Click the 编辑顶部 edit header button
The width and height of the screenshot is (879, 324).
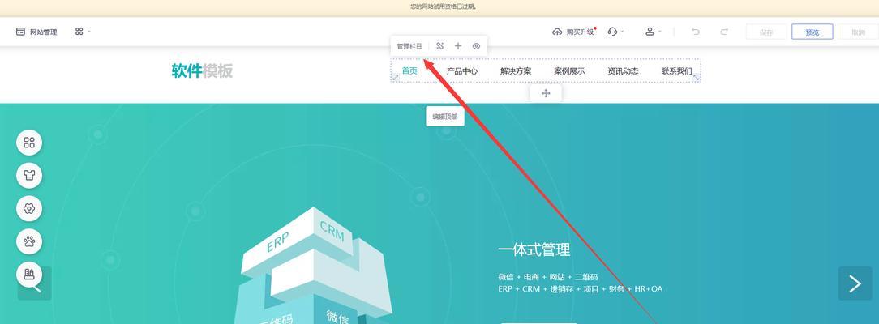(445, 117)
